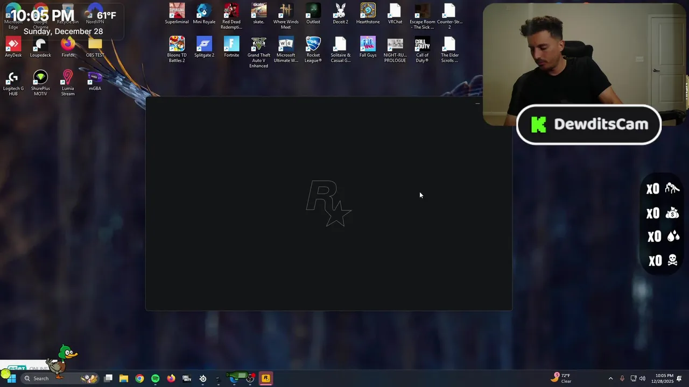Open File Explorer from the taskbar
Image resolution: width=689 pixels, height=387 pixels.
(x=124, y=378)
